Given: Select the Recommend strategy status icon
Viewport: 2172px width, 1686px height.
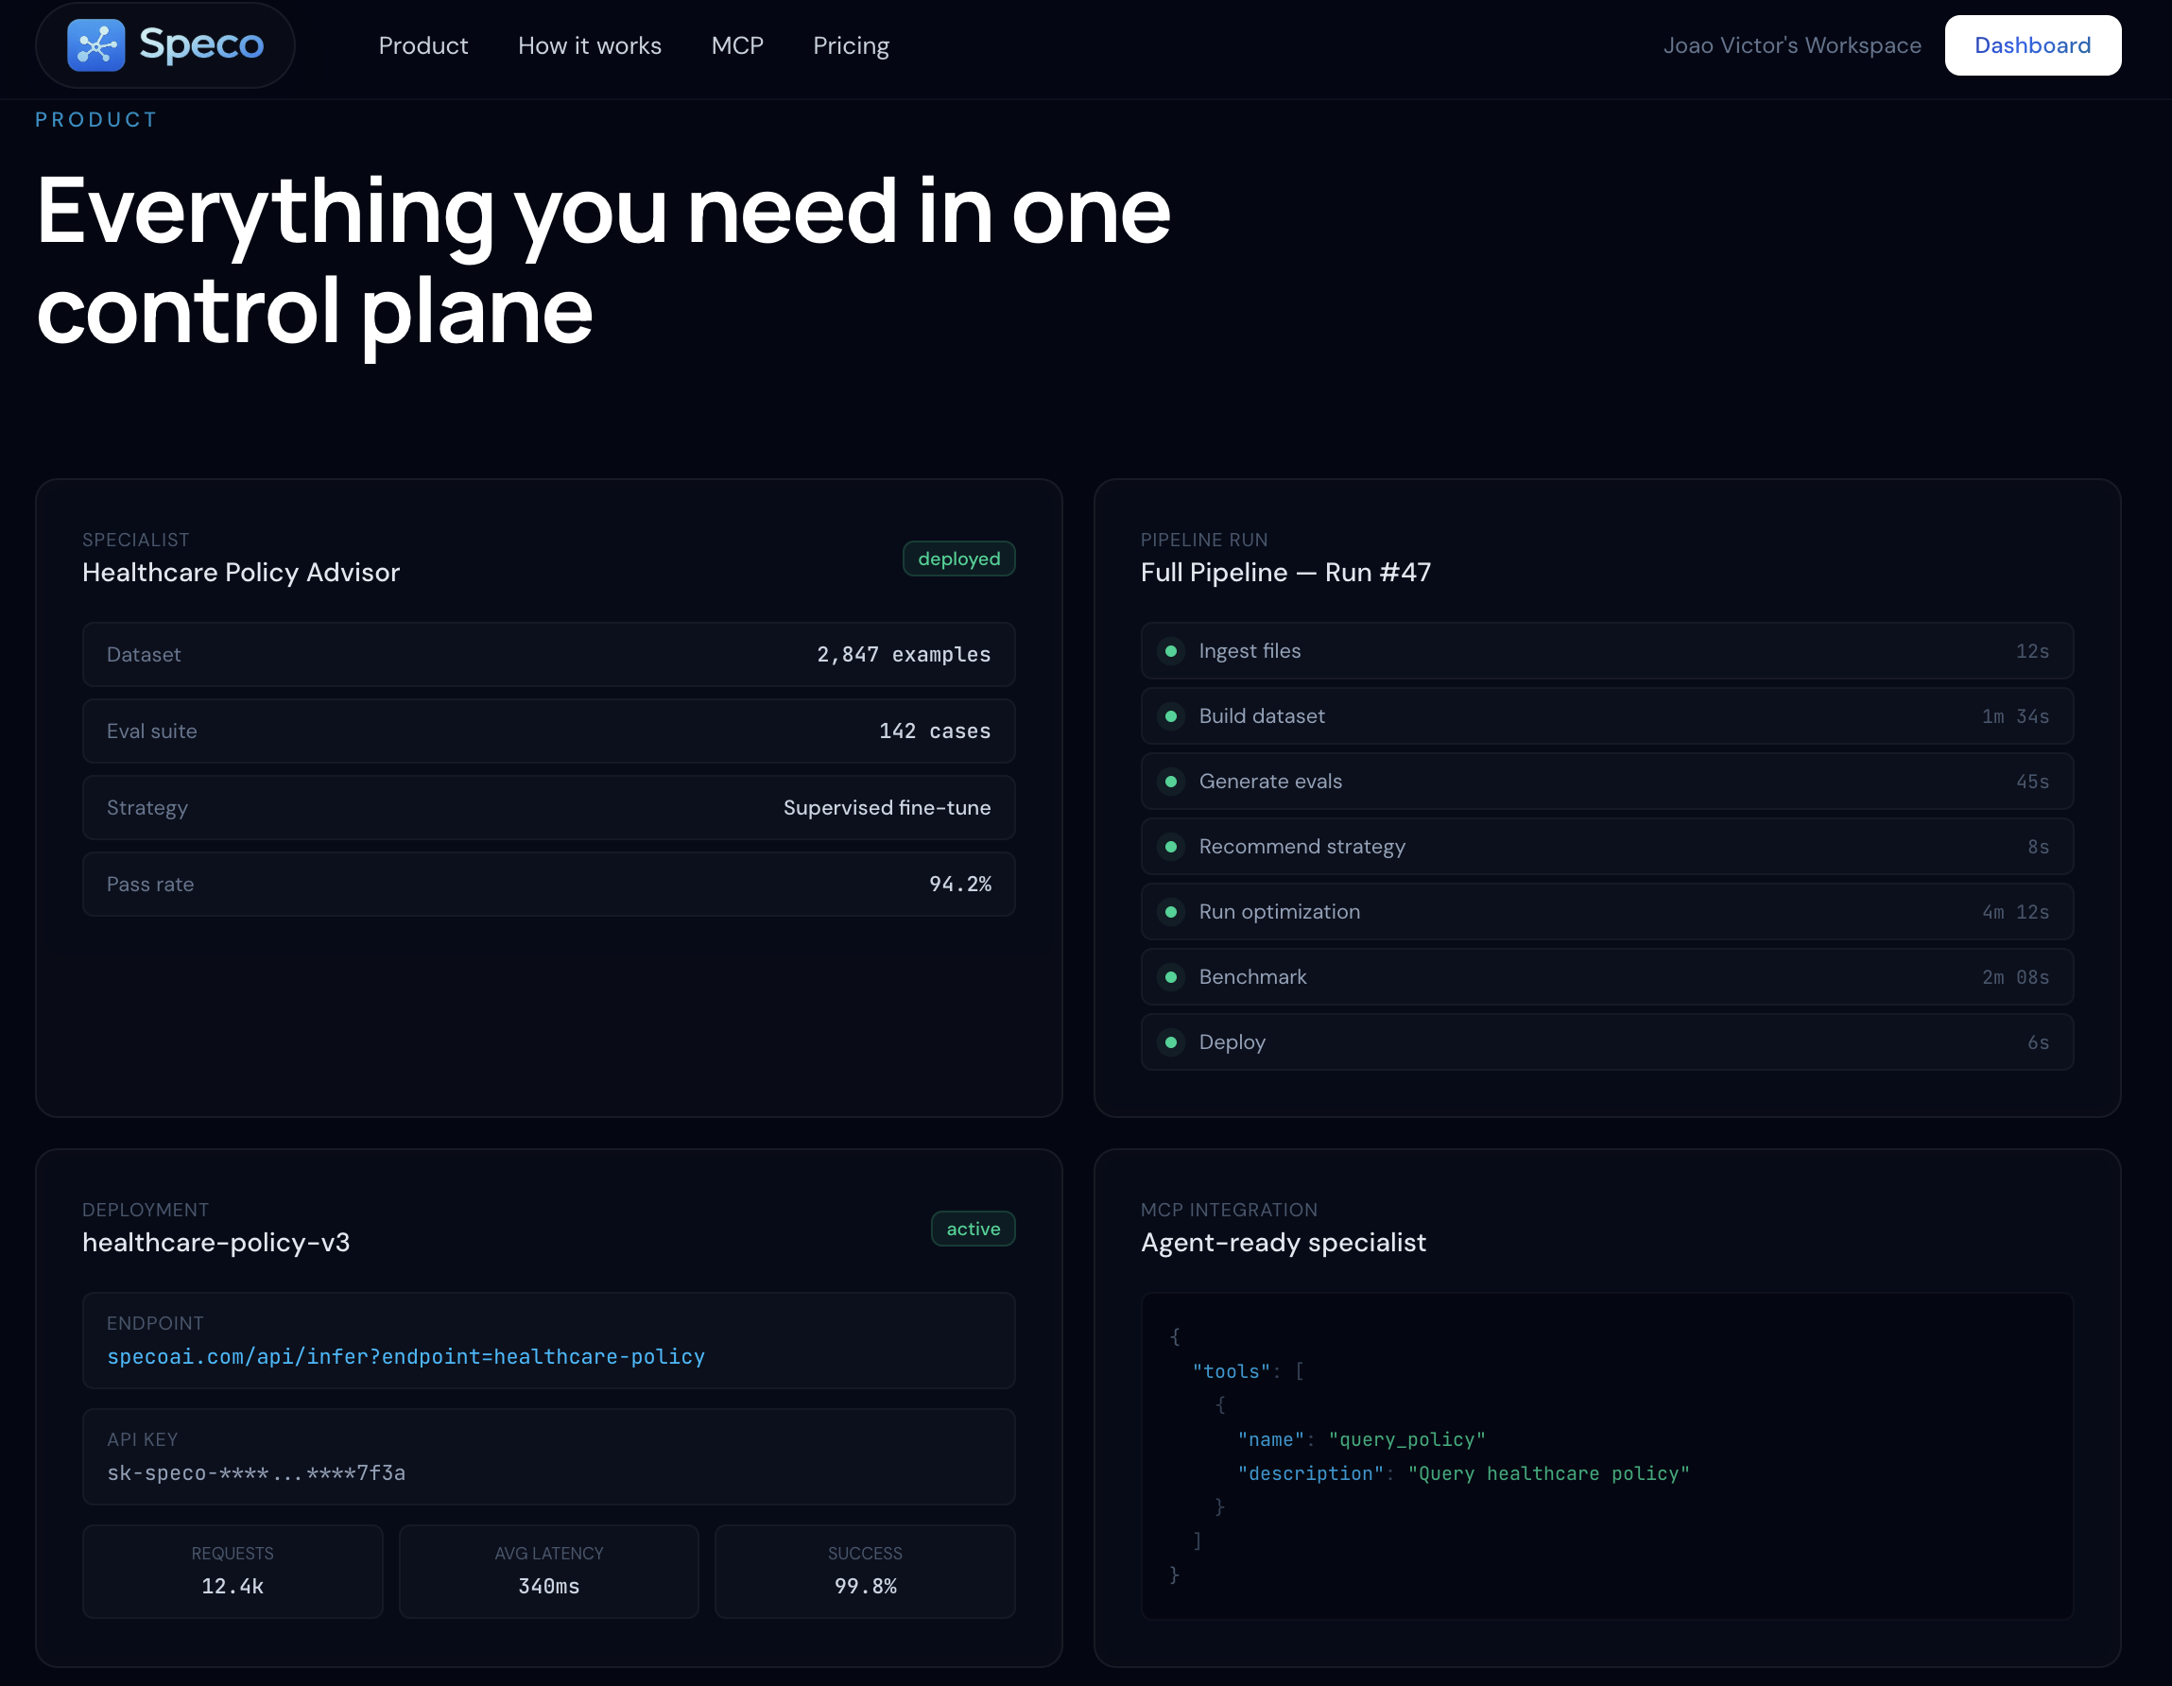Looking at the screenshot, I should 1173,847.
